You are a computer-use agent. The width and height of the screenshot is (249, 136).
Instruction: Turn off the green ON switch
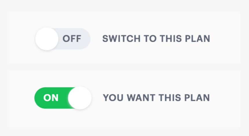63,98
